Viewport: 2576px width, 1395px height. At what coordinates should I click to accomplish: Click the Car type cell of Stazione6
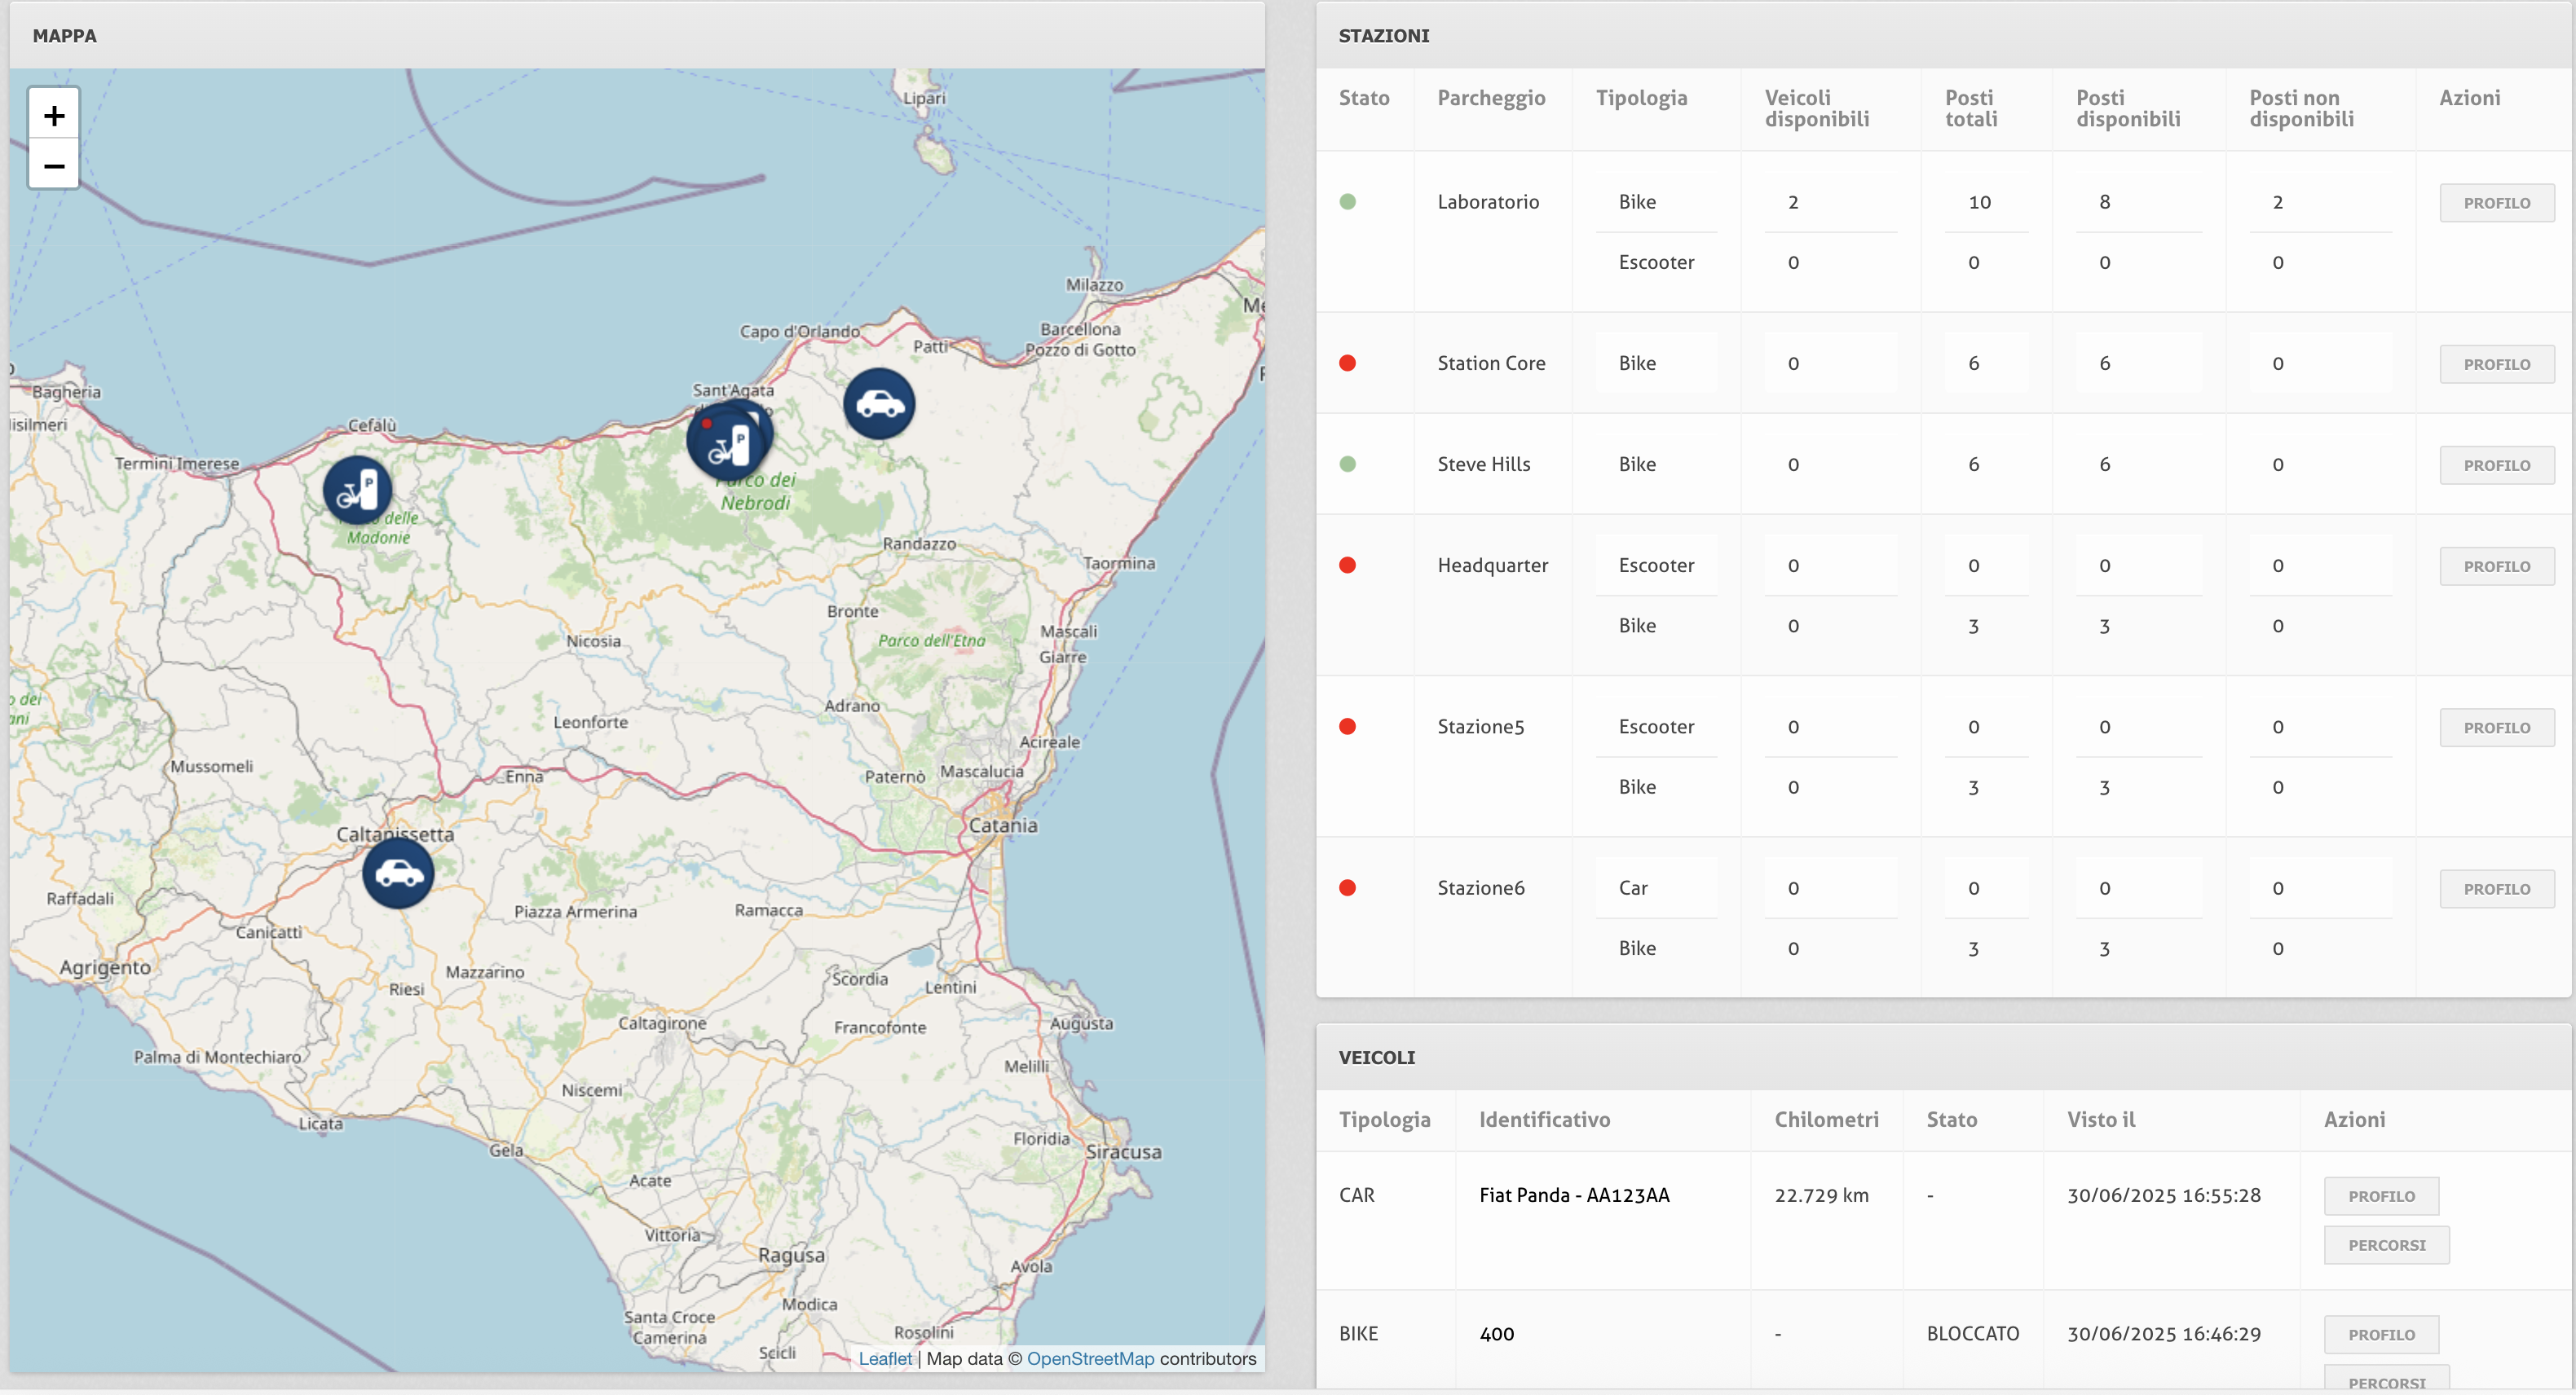[x=1633, y=887]
